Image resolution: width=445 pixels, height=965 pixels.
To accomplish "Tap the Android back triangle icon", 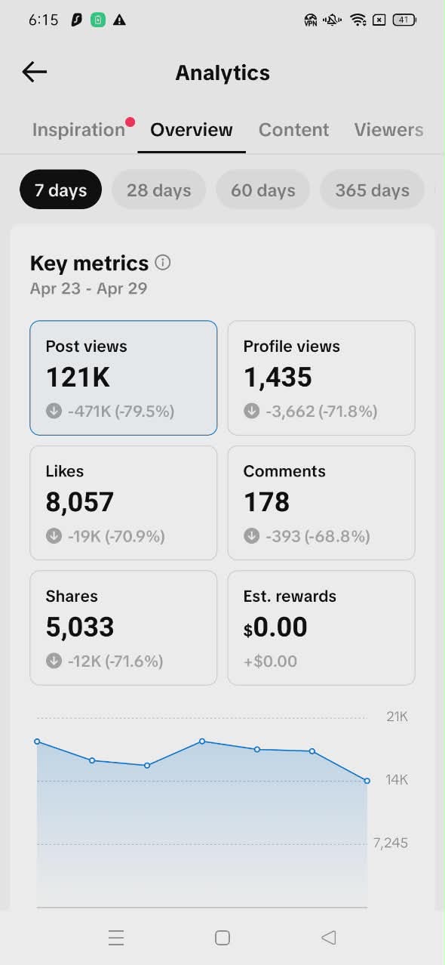I will point(328,938).
